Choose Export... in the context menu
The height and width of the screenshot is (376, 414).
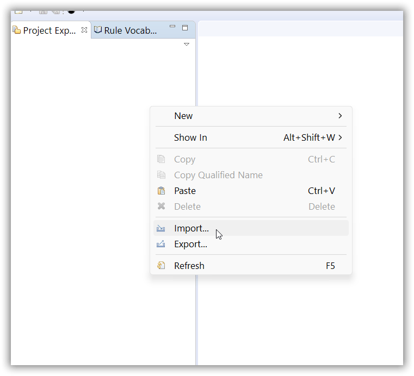[190, 245]
